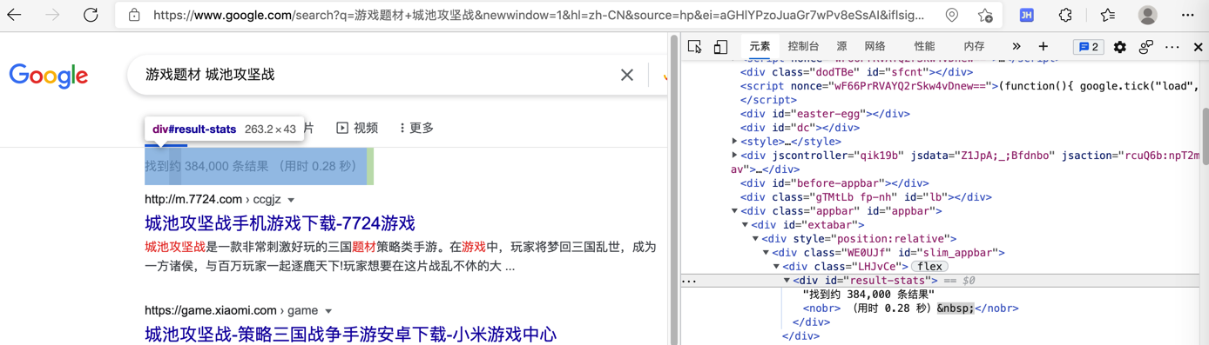Click the m.7724.com › ccgjz URL
The width and height of the screenshot is (1209, 345).
coord(213,199)
